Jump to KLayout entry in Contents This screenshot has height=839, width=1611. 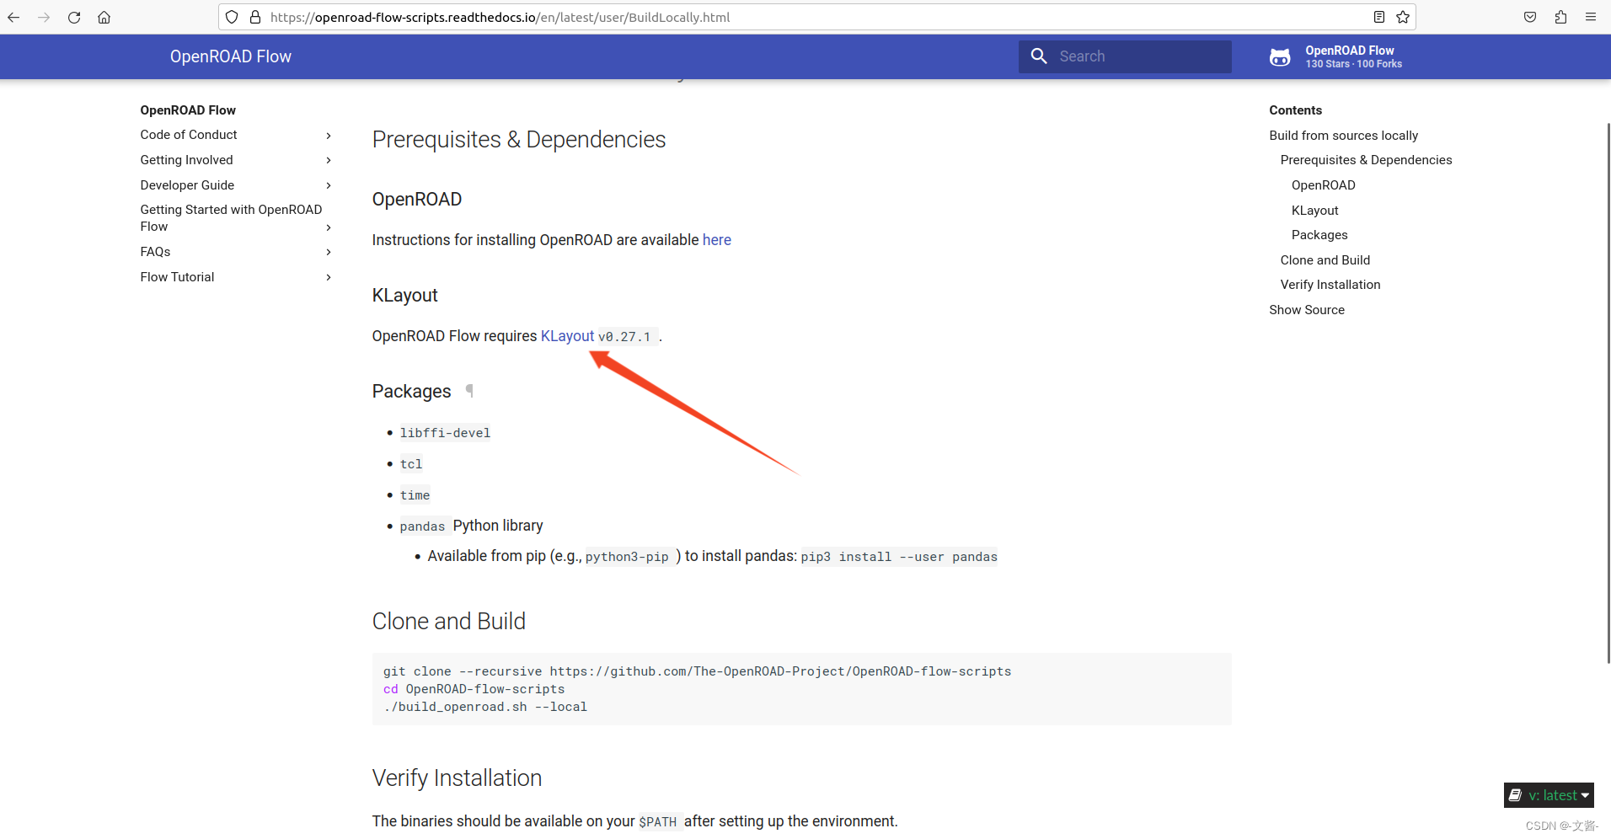(1314, 211)
